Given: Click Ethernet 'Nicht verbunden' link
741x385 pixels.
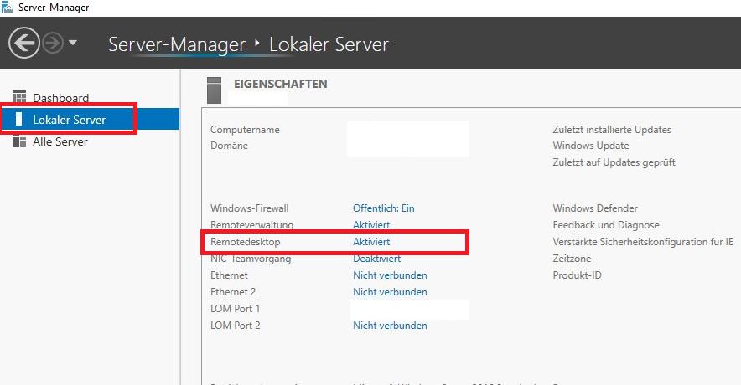Looking at the screenshot, I should (x=390, y=275).
